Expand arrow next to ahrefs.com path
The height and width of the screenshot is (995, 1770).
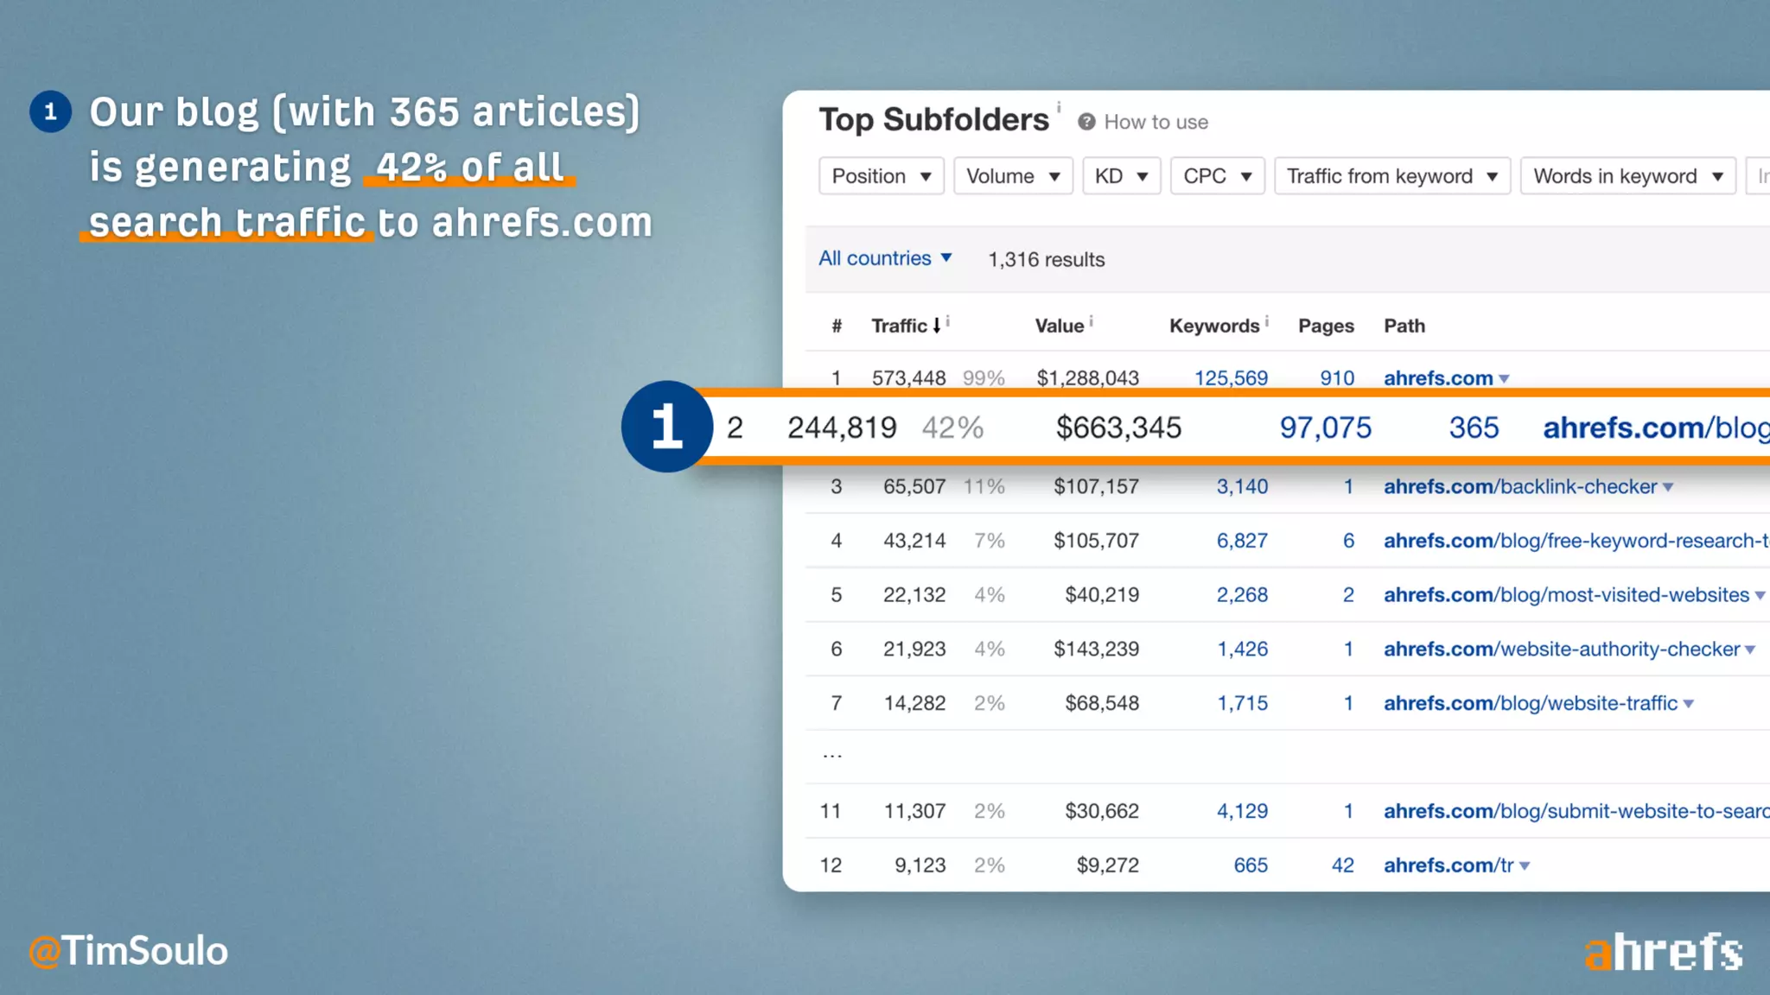1504,379
